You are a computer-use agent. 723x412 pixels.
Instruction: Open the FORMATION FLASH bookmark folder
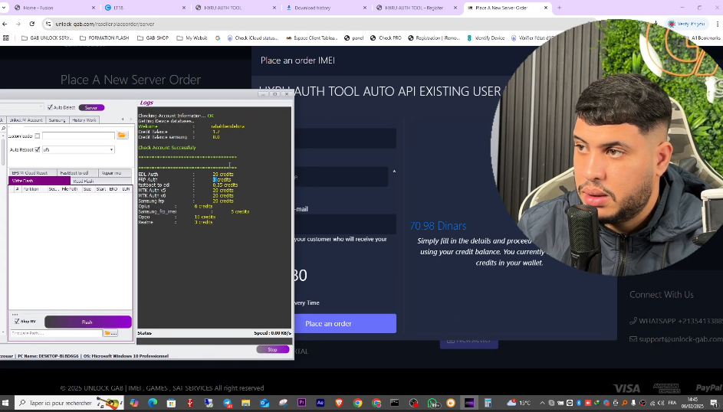(x=105, y=38)
